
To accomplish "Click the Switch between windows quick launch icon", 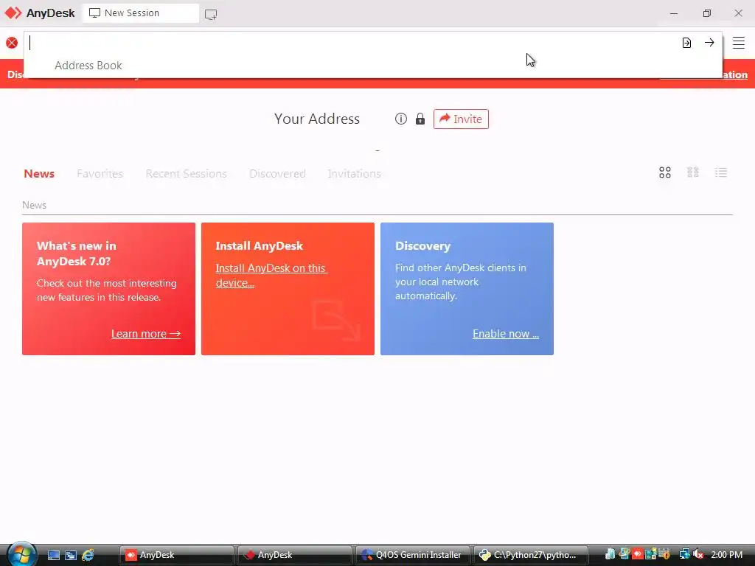I will (71, 555).
